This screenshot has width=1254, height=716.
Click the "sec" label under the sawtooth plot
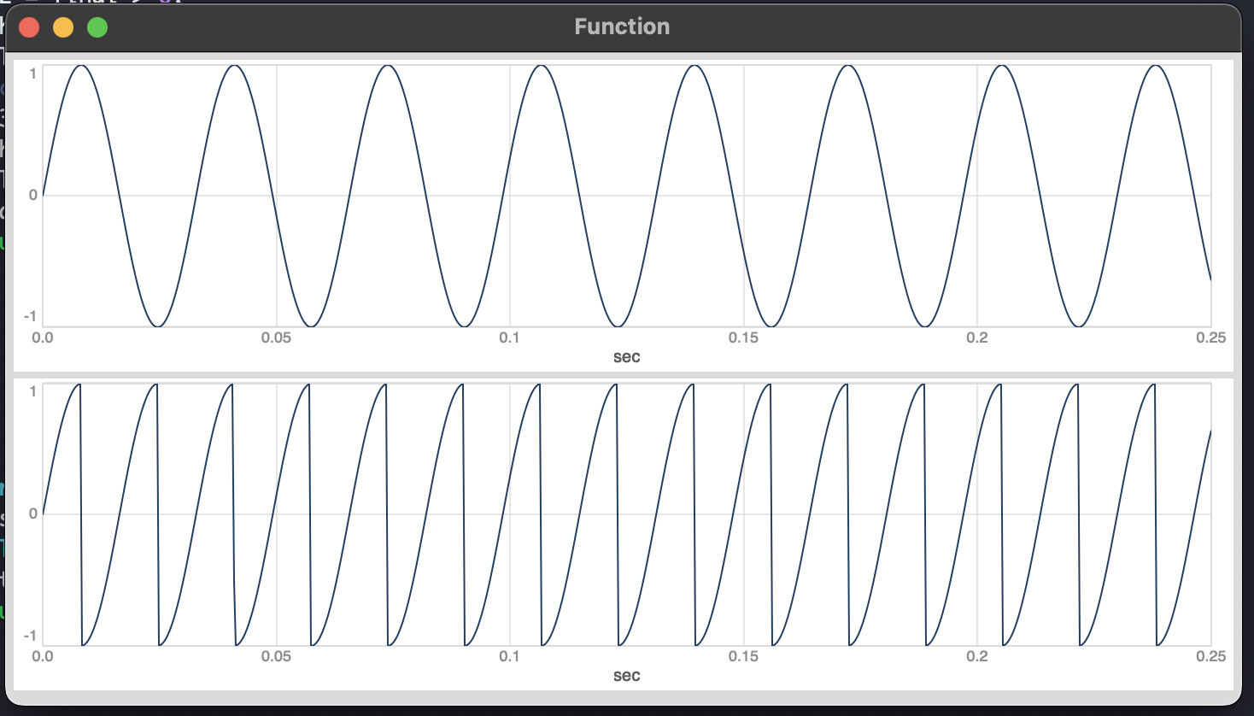[626, 676]
